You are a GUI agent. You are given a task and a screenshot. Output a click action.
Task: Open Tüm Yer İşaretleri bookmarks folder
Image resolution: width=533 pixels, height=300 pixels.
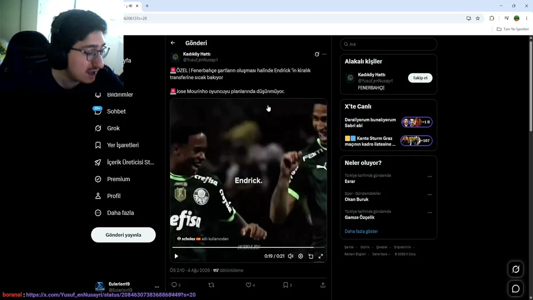(x=513, y=29)
